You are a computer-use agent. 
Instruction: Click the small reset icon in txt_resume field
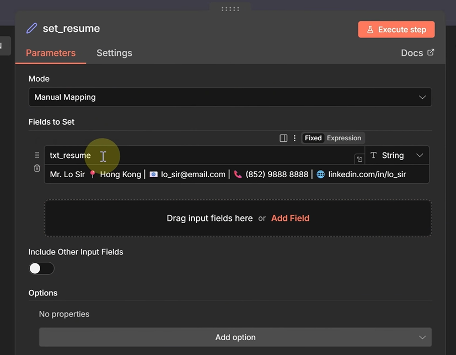[360, 159]
